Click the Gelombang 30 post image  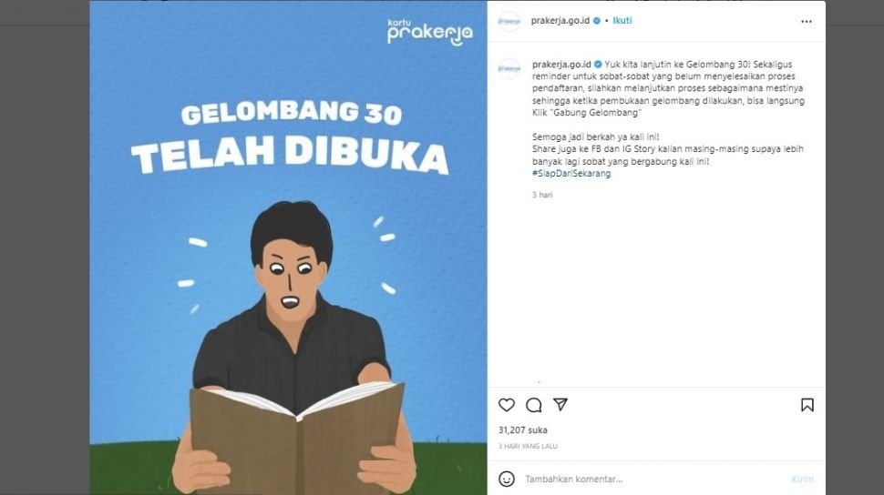288,247
